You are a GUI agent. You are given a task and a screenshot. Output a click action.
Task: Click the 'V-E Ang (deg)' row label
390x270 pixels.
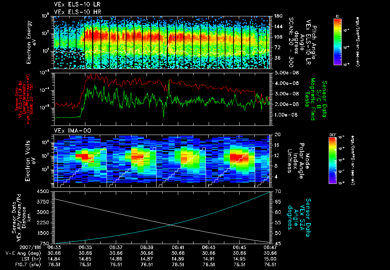23,253
